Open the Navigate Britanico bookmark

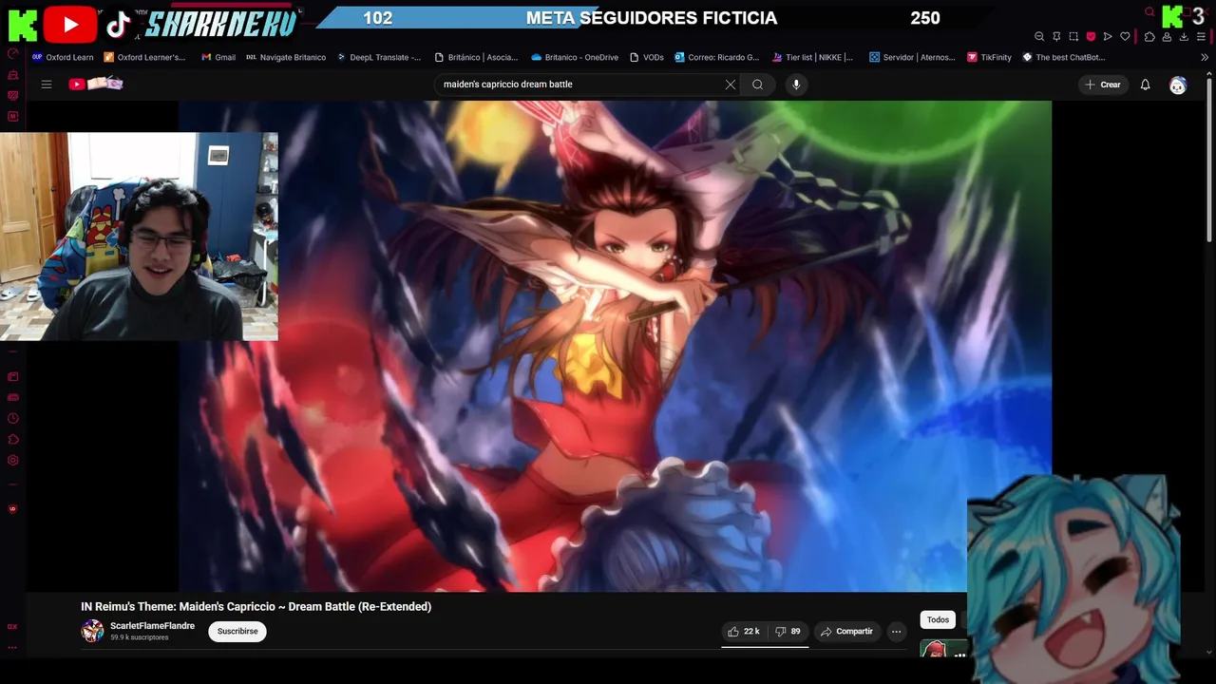pos(286,57)
